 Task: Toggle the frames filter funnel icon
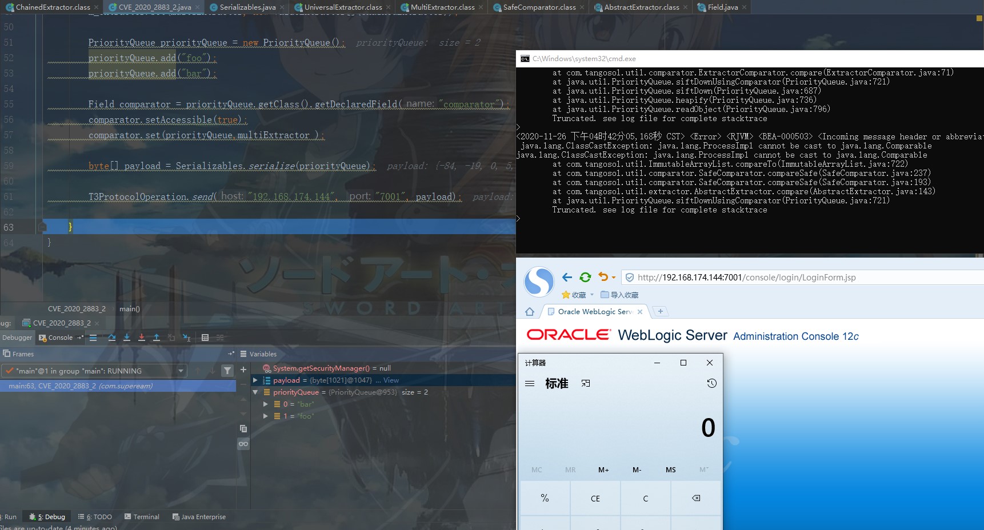tap(227, 371)
